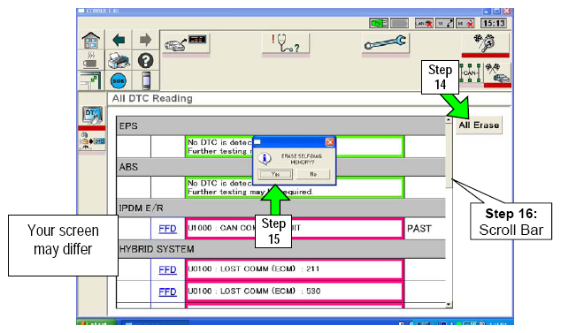Click the info icon in the erase dialog
The height and width of the screenshot is (333, 561).
pos(265,159)
